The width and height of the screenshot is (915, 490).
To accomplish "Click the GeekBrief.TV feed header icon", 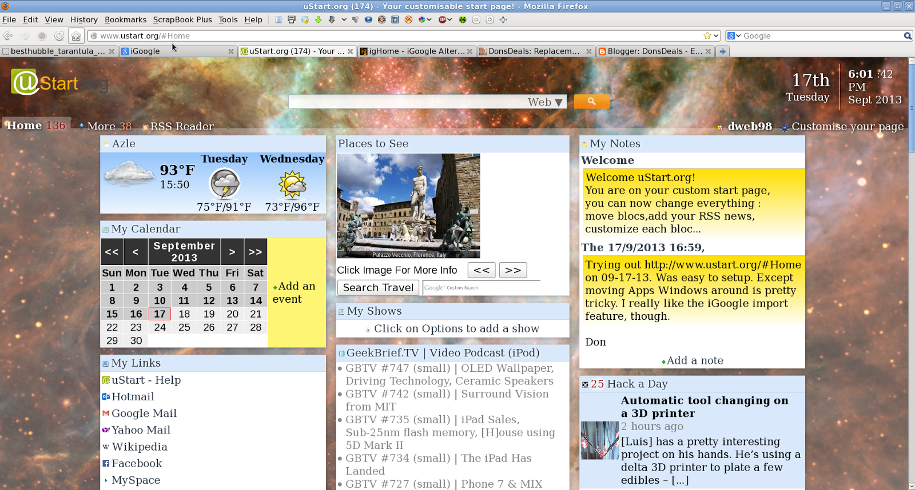I will coord(341,354).
